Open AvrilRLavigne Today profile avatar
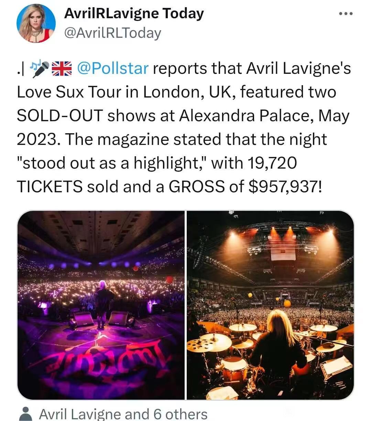This screenshot has height=421, width=371. tap(36, 24)
